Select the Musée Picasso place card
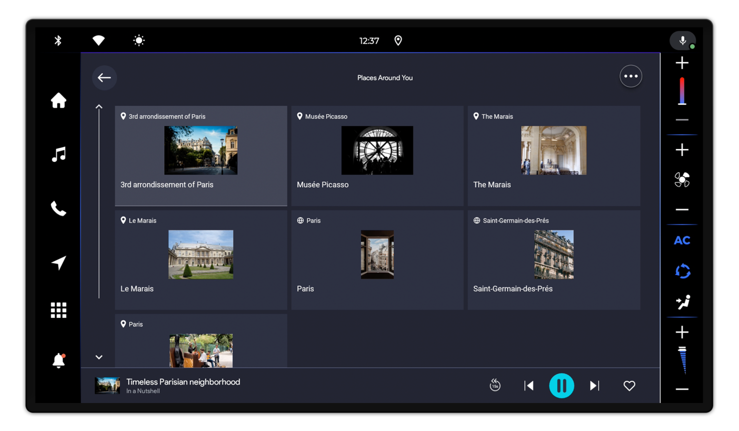 (377, 155)
